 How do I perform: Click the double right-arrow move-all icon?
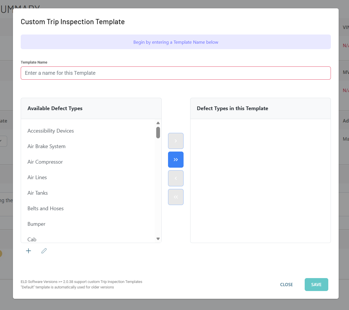(x=176, y=160)
